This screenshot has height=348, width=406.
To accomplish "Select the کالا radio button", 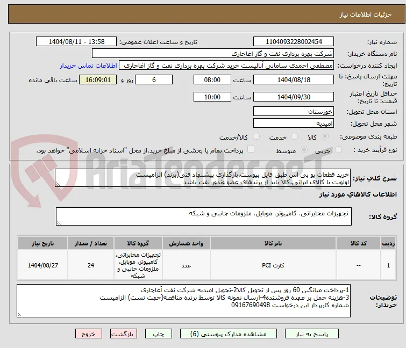I will (x=325, y=136).
